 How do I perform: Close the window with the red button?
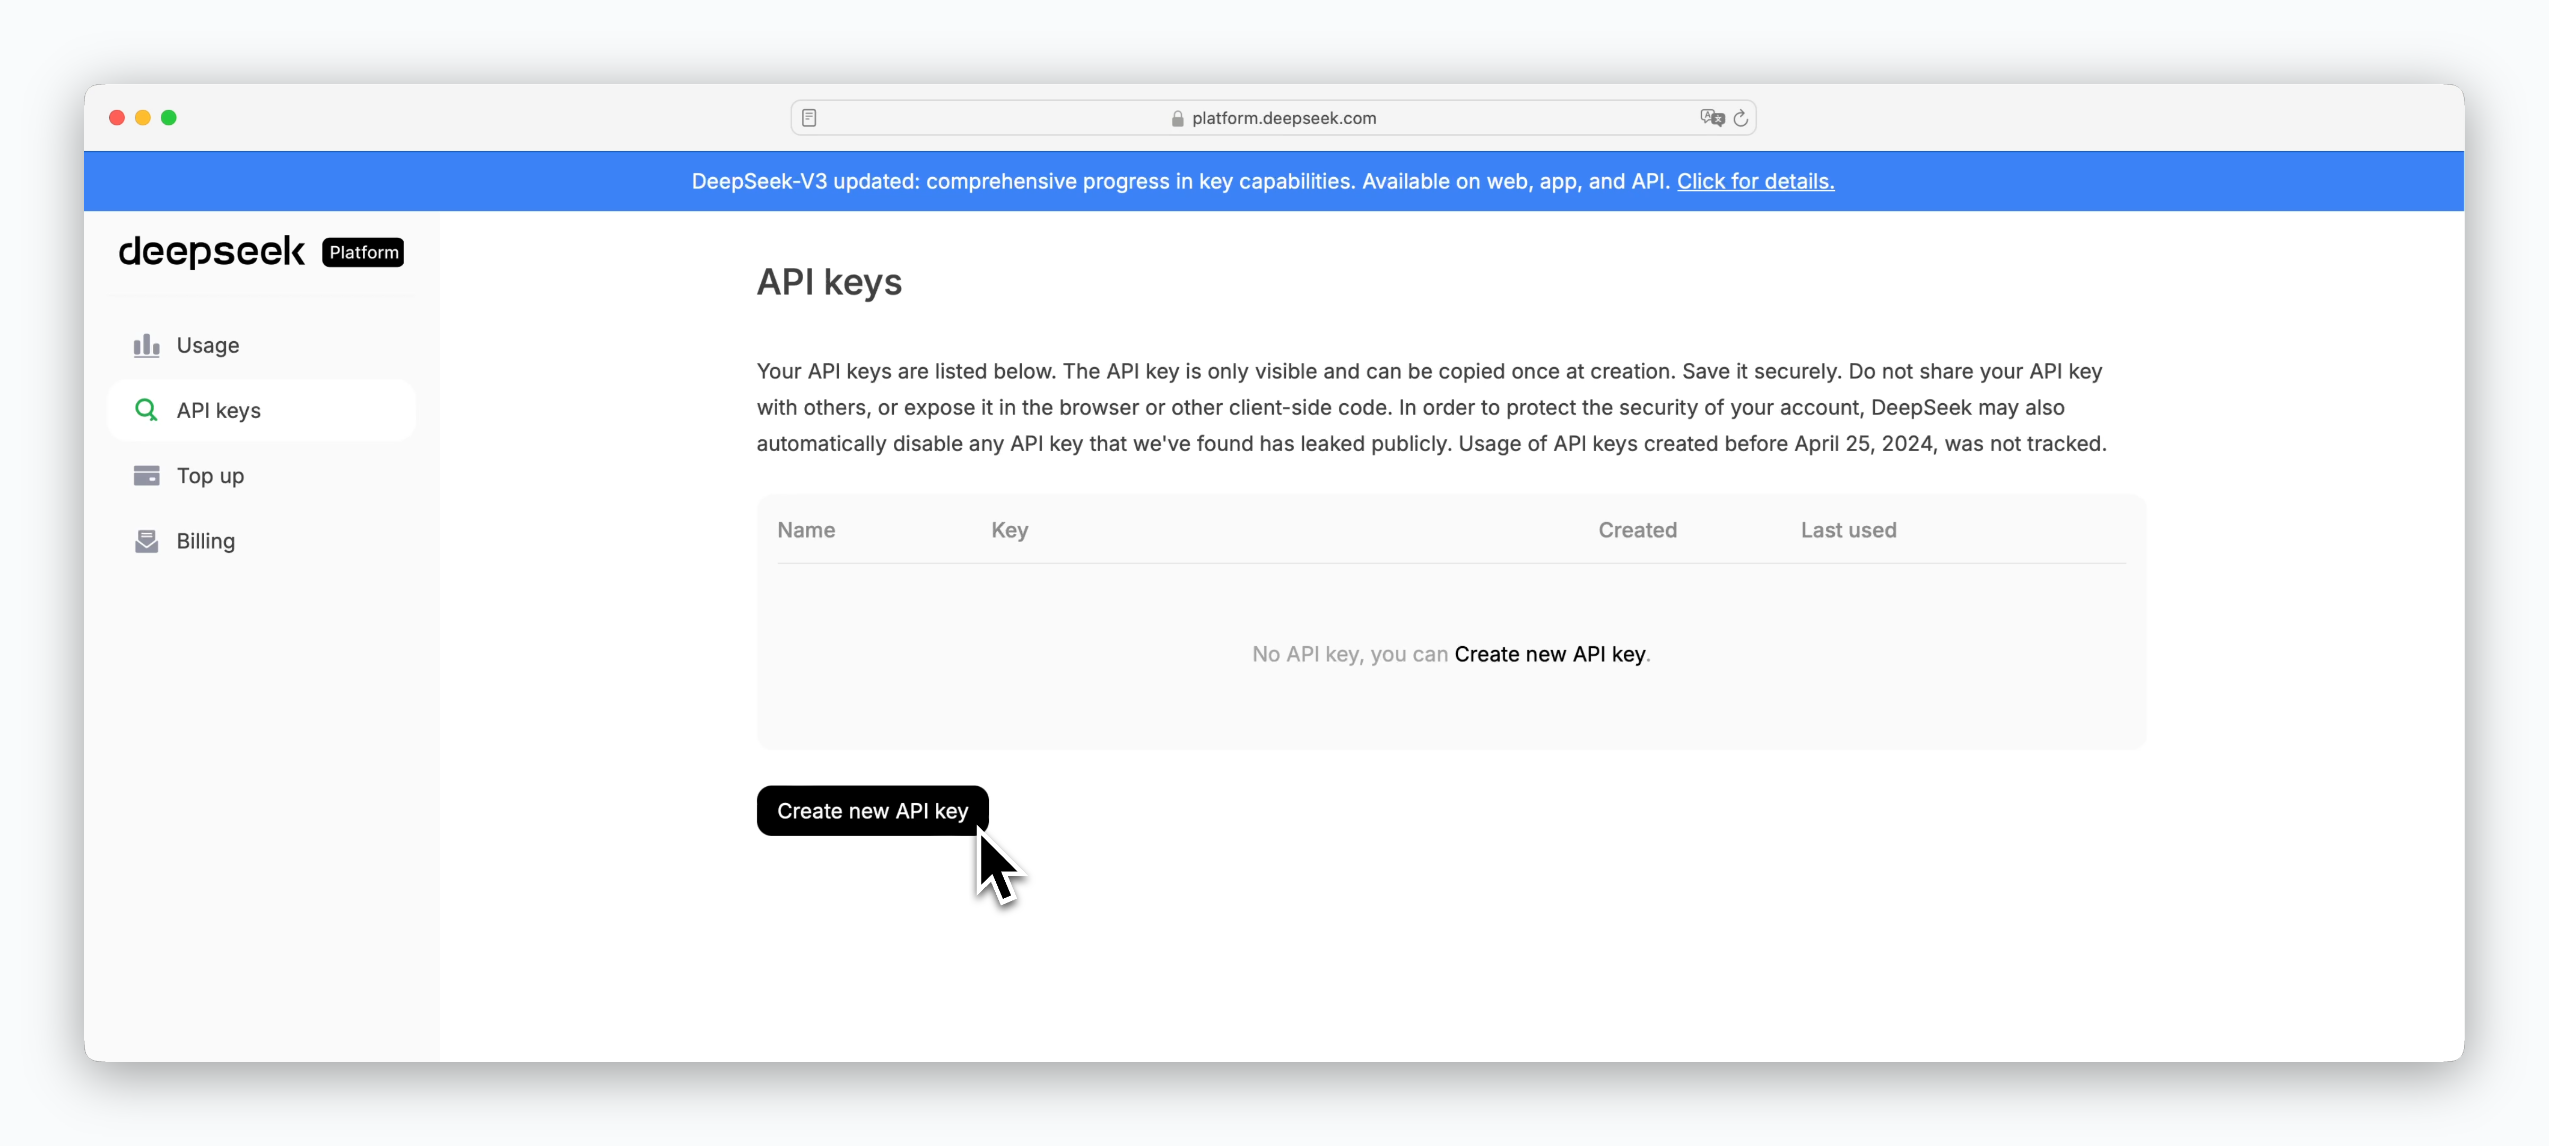coord(117,118)
